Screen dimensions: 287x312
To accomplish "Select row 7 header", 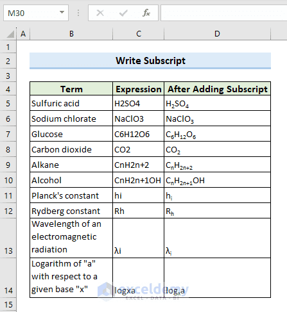I will pyautogui.click(x=8, y=134).
